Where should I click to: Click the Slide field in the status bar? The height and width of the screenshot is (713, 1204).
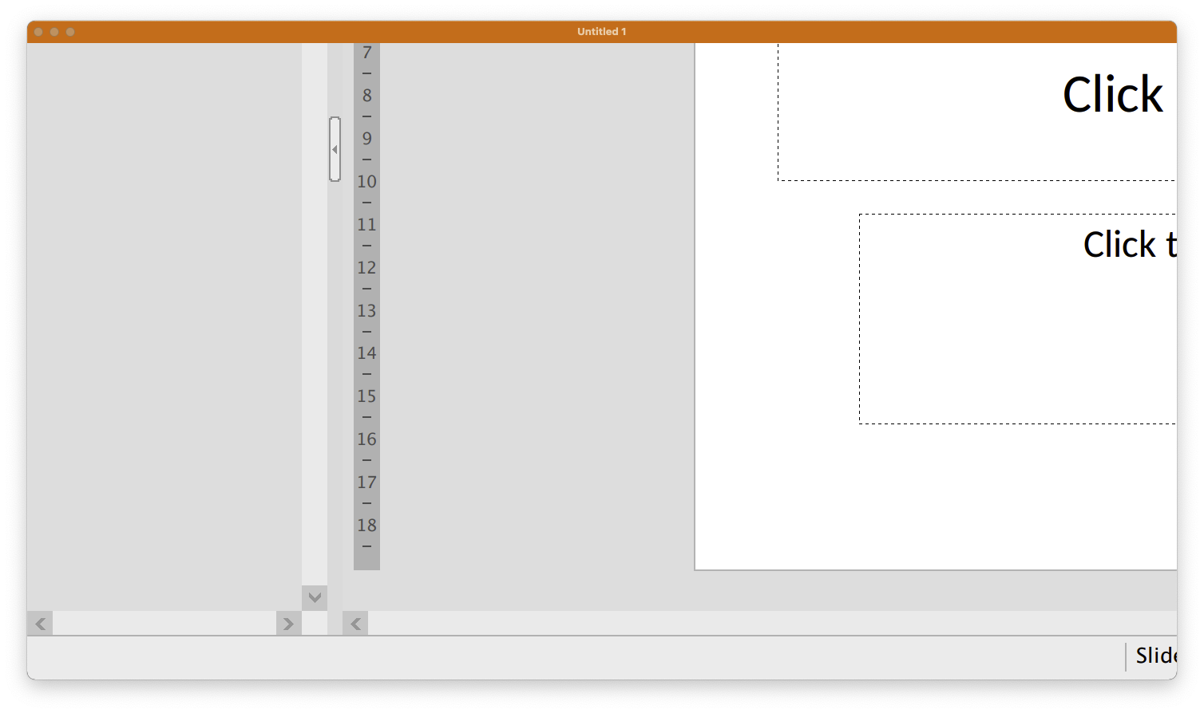pyautogui.click(x=1155, y=656)
